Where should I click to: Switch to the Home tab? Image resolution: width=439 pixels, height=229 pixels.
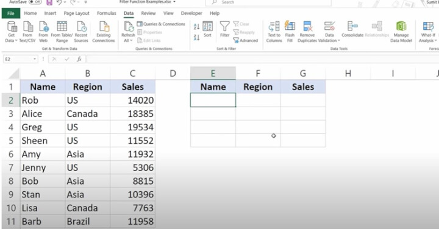tap(30, 13)
